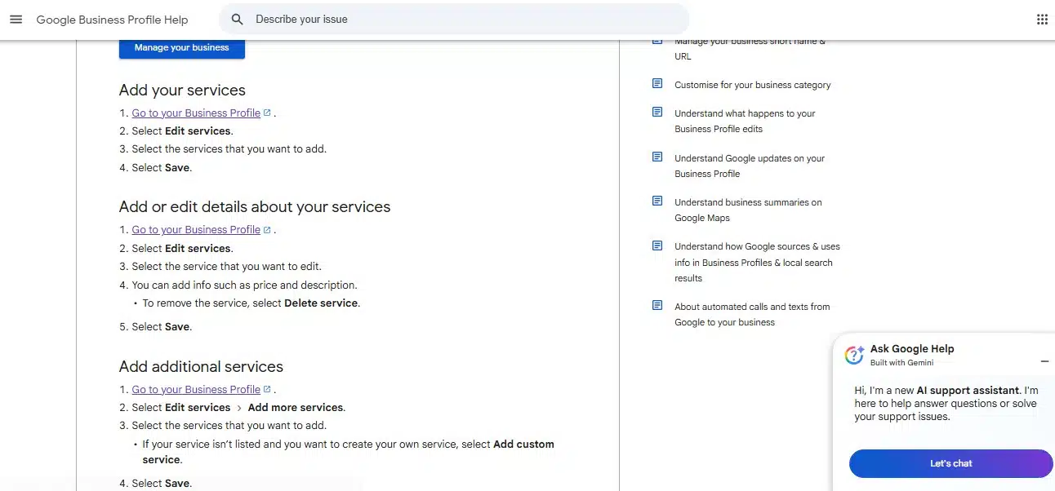Open the Google apps grid
The height and width of the screenshot is (491, 1055).
[1042, 20]
